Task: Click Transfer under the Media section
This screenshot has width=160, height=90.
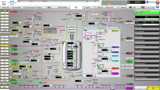Action: click(4, 30)
